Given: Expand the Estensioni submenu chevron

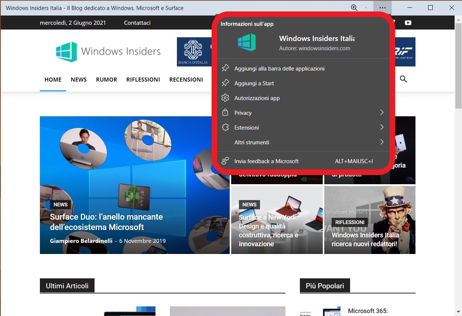Looking at the screenshot, I should tap(382, 127).
